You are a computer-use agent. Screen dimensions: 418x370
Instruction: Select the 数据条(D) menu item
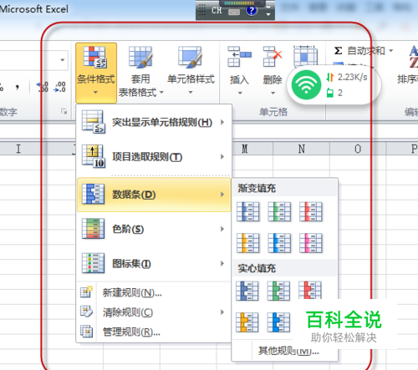point(154,195)
